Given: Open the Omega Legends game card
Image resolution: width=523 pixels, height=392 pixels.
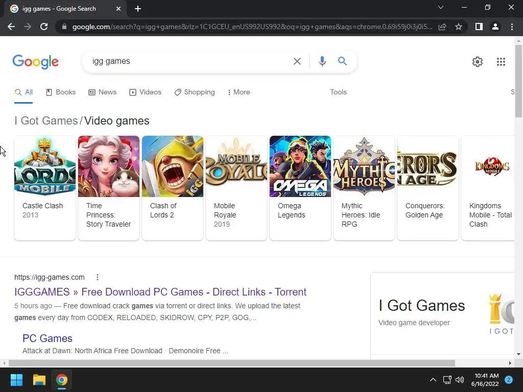Looking at the screenshot, I should click(300, 188).
